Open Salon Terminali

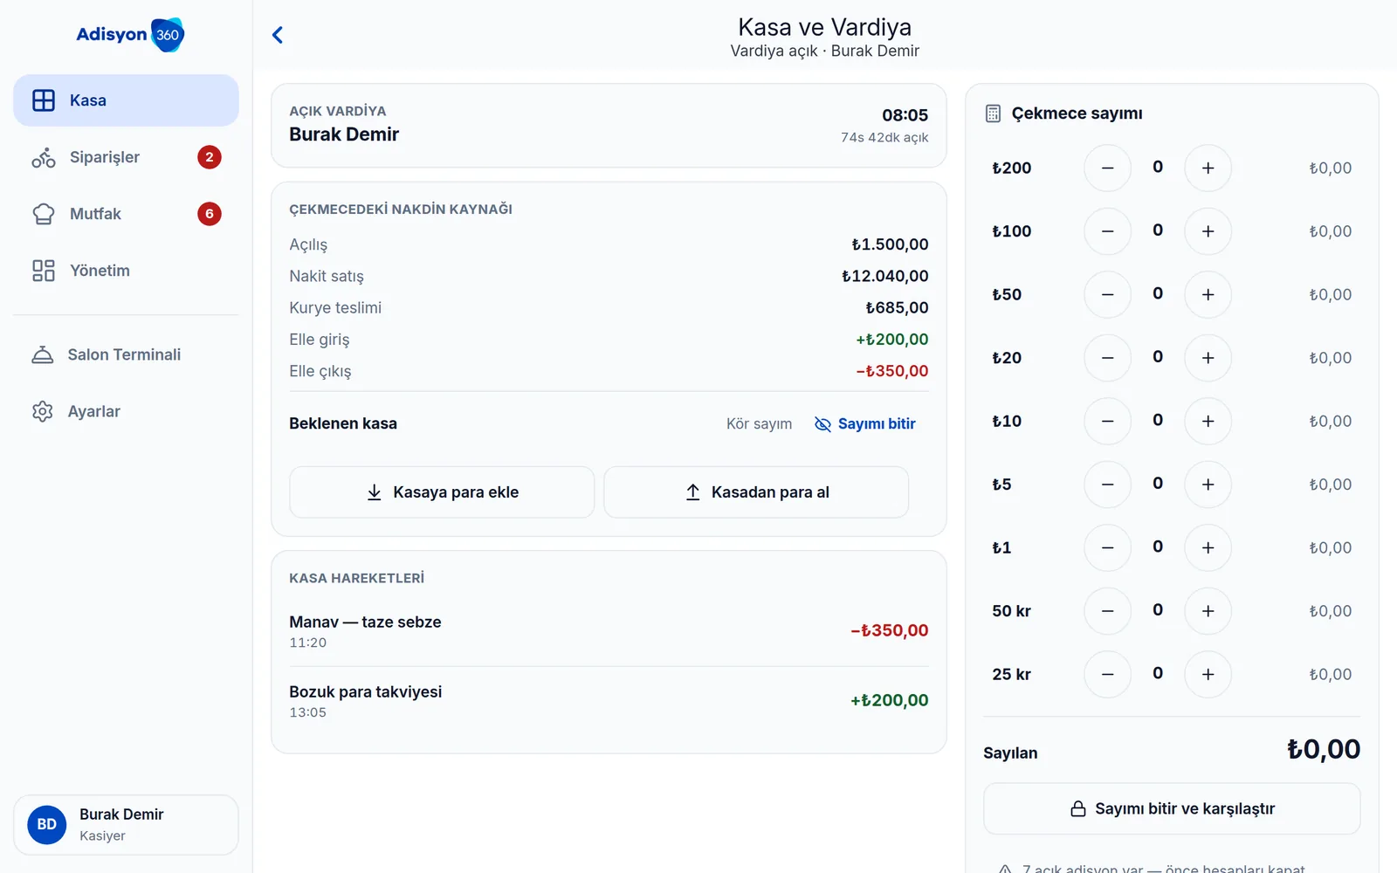coord(126,354)
